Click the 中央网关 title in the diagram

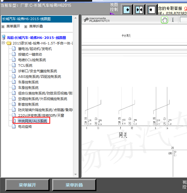pos(126,36)
